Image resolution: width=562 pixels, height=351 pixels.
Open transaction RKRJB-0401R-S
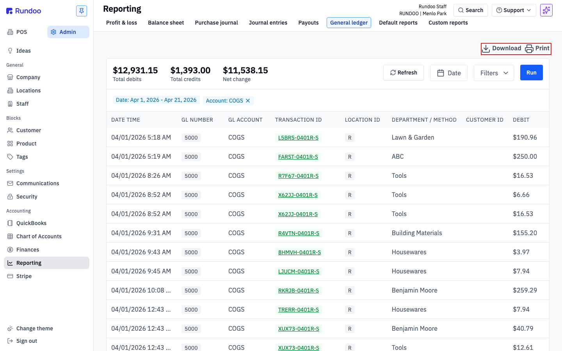tap(299, 291)
